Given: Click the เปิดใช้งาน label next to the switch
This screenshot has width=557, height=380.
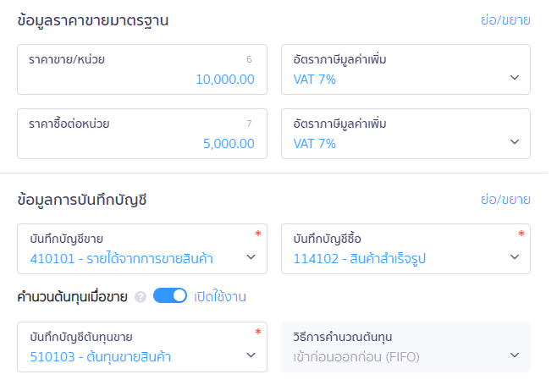Looking at the screenshot, I should [220, 297].
